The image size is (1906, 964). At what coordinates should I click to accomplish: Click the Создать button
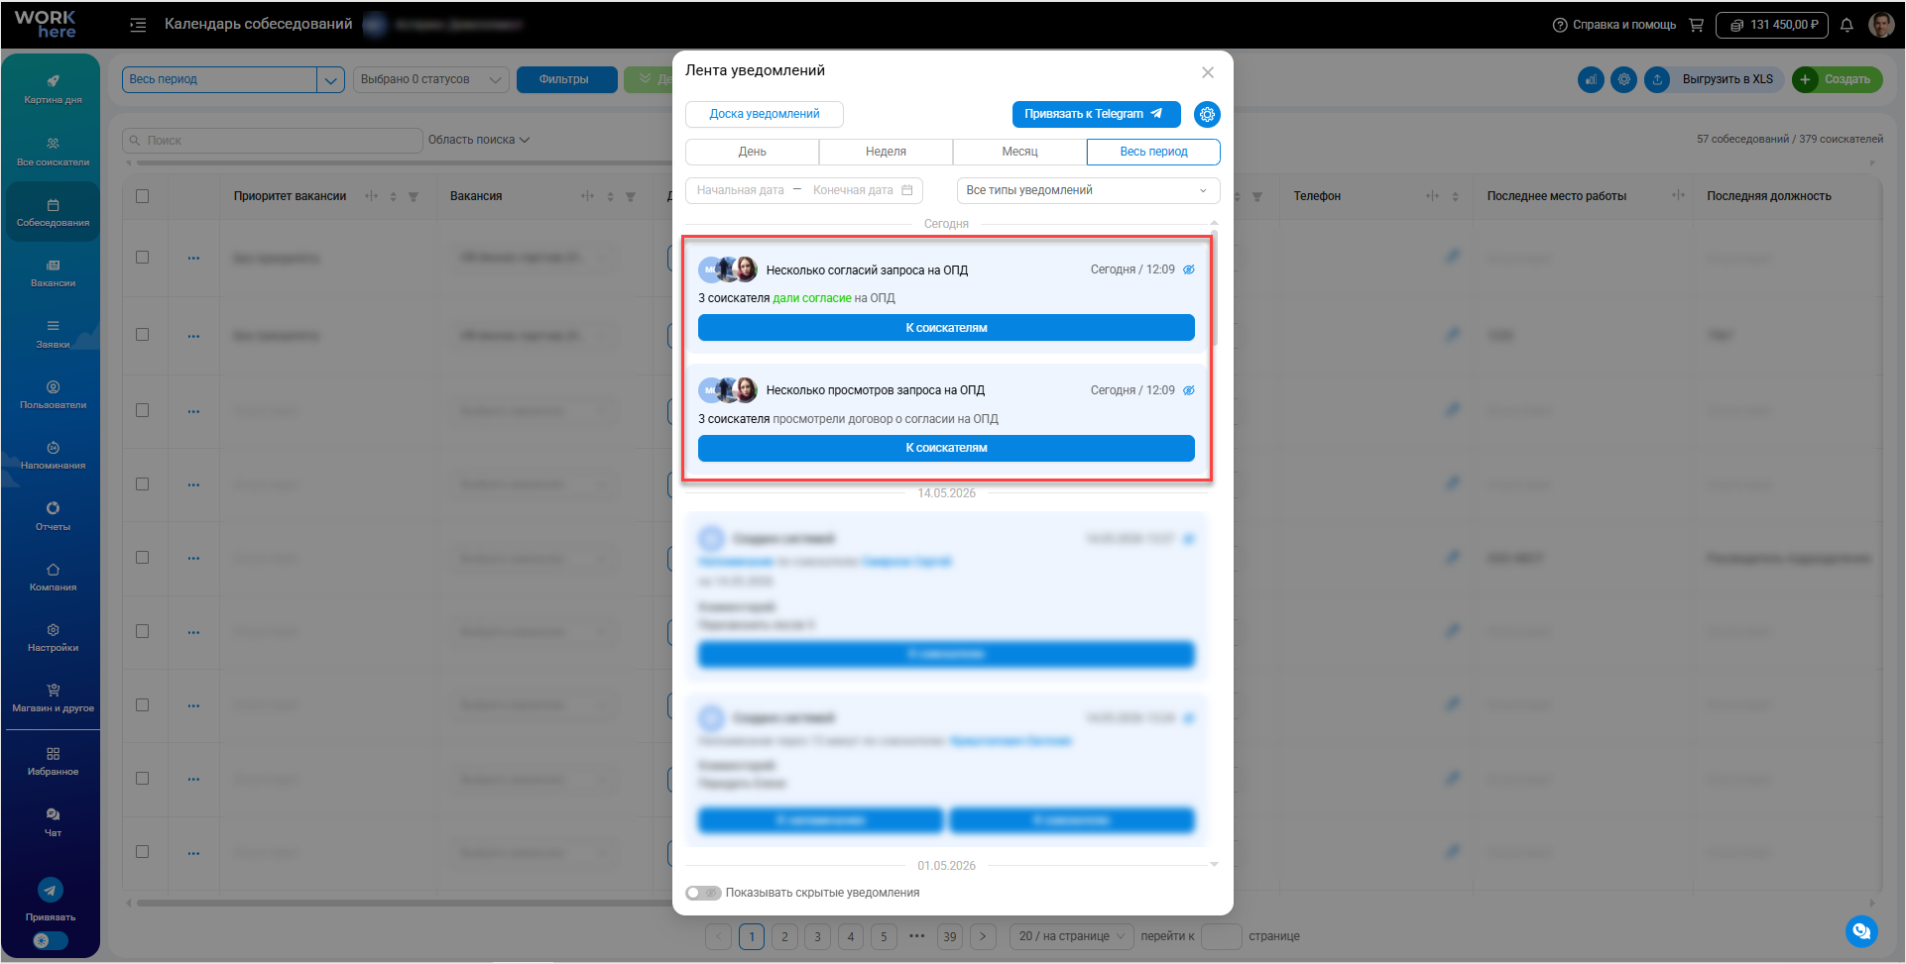click(x=1837, y=79)
